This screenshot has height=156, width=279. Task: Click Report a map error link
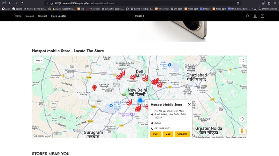coord(239,137)
